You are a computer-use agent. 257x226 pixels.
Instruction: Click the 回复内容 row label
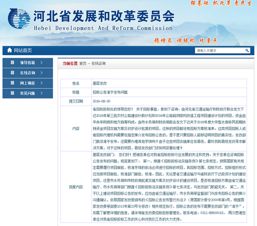coord(76,187)
